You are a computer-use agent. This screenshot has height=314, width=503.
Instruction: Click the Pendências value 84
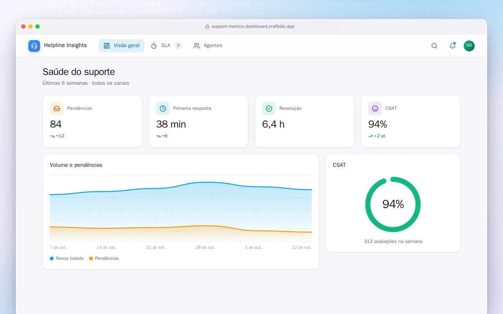pyautogui.click(x=56, y=124)
